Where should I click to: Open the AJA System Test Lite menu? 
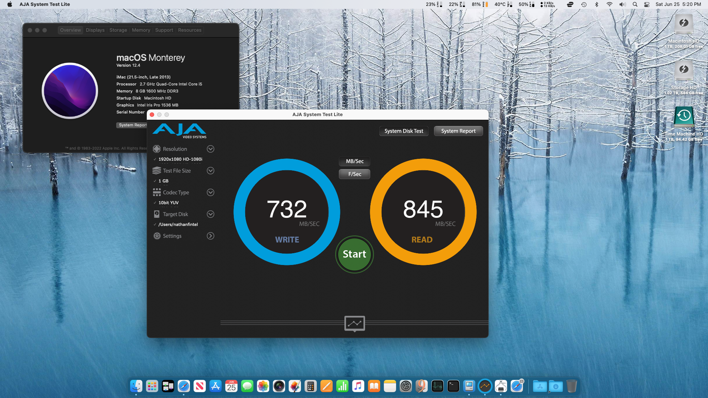[x=45, y=4]
